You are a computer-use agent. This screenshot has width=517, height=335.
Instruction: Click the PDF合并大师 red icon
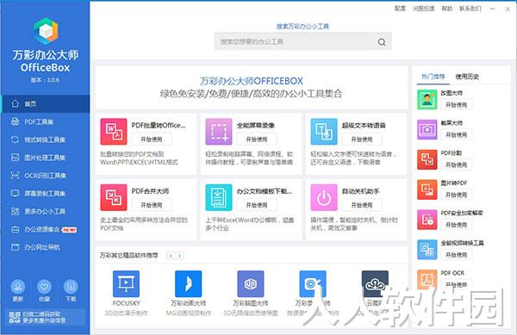114,197
